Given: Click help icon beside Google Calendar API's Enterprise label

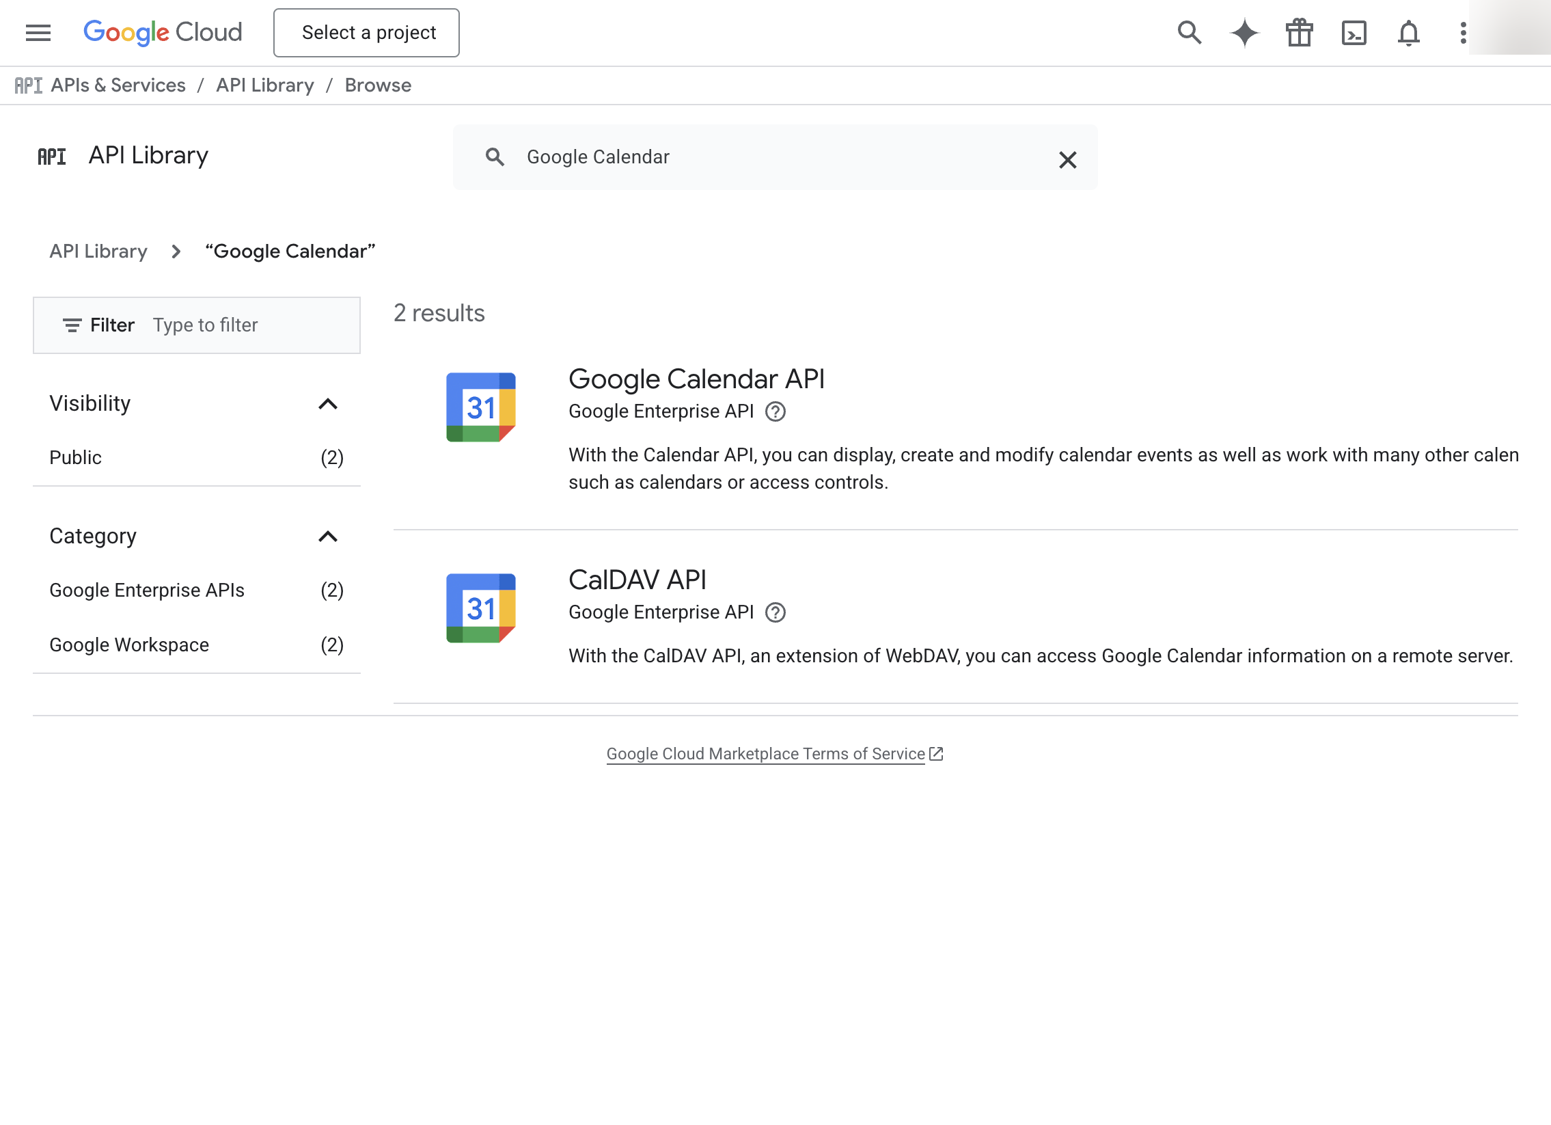Looking at the screenshot, I should point(775,411).
